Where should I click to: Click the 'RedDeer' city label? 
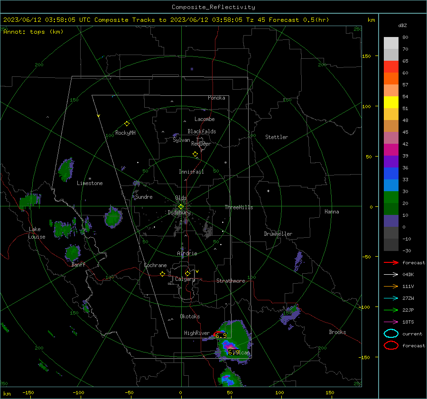201,144
